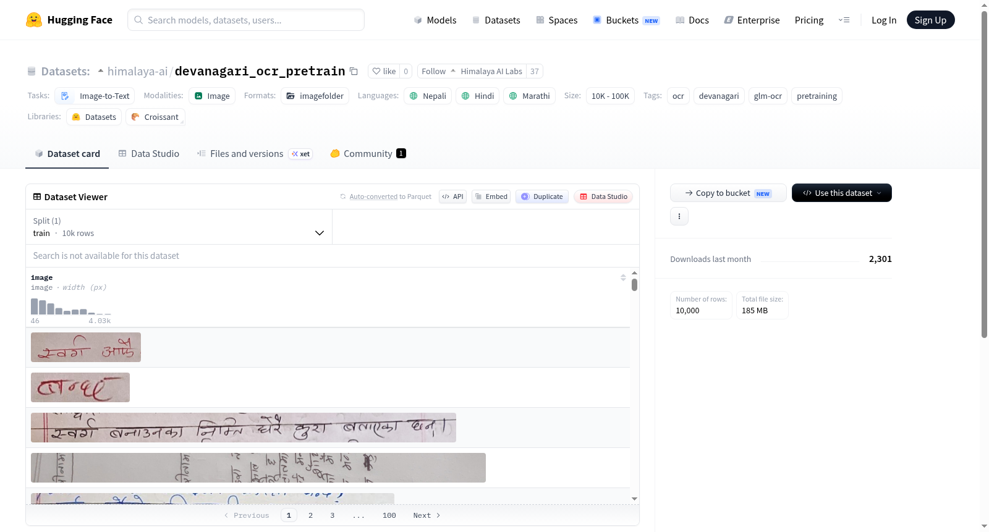989x532 pixels.
Task: Open Image-to-Text task tag
Action: 95,96
